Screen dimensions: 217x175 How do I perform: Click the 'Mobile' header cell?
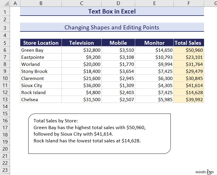coord(118,43)
